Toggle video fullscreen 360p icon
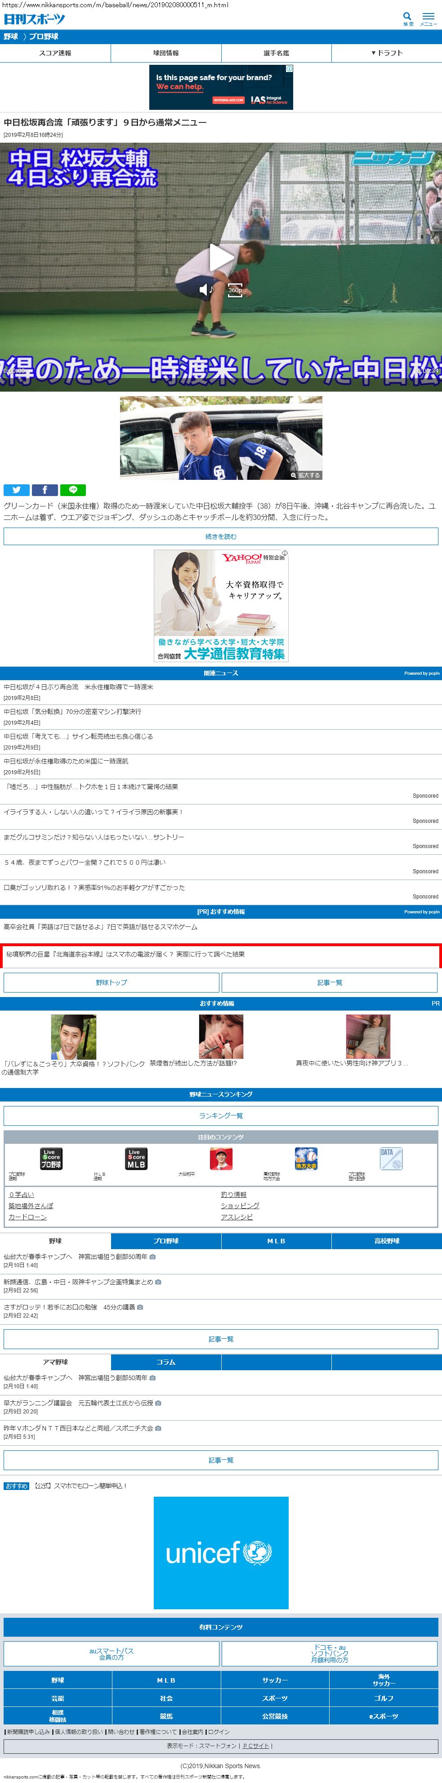This screenshot has height=1783, width=442. [235, 290]
